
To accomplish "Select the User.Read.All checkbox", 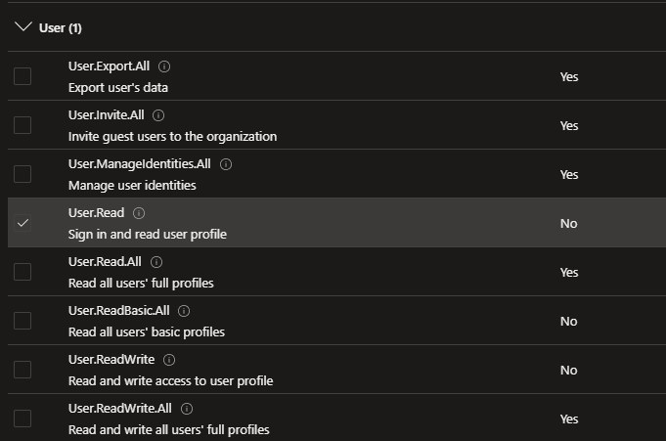I will coord(22,272).
